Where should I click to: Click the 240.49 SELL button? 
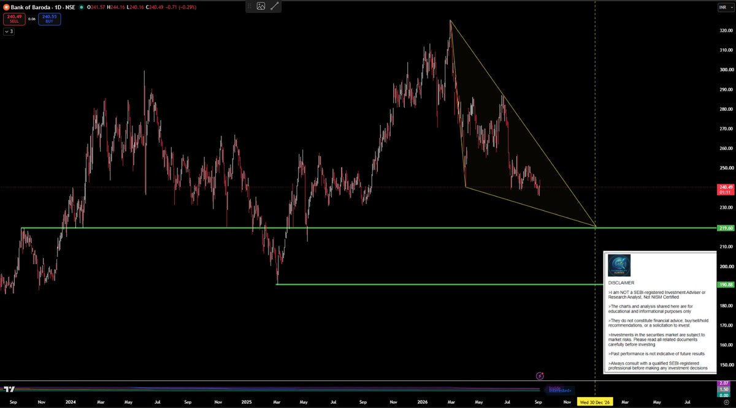13,19
